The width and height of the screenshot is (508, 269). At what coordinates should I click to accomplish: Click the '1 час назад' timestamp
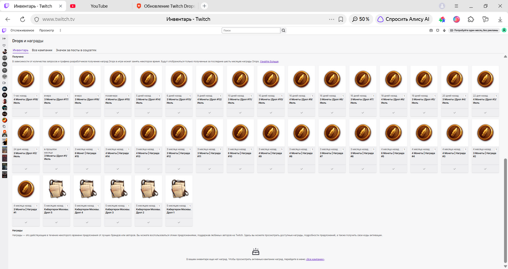[20, 96]
